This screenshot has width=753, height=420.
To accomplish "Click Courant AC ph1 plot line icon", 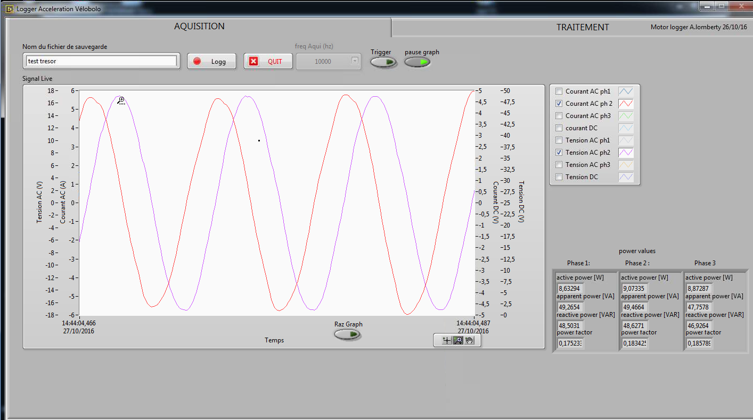I will [x=626, y=91].
